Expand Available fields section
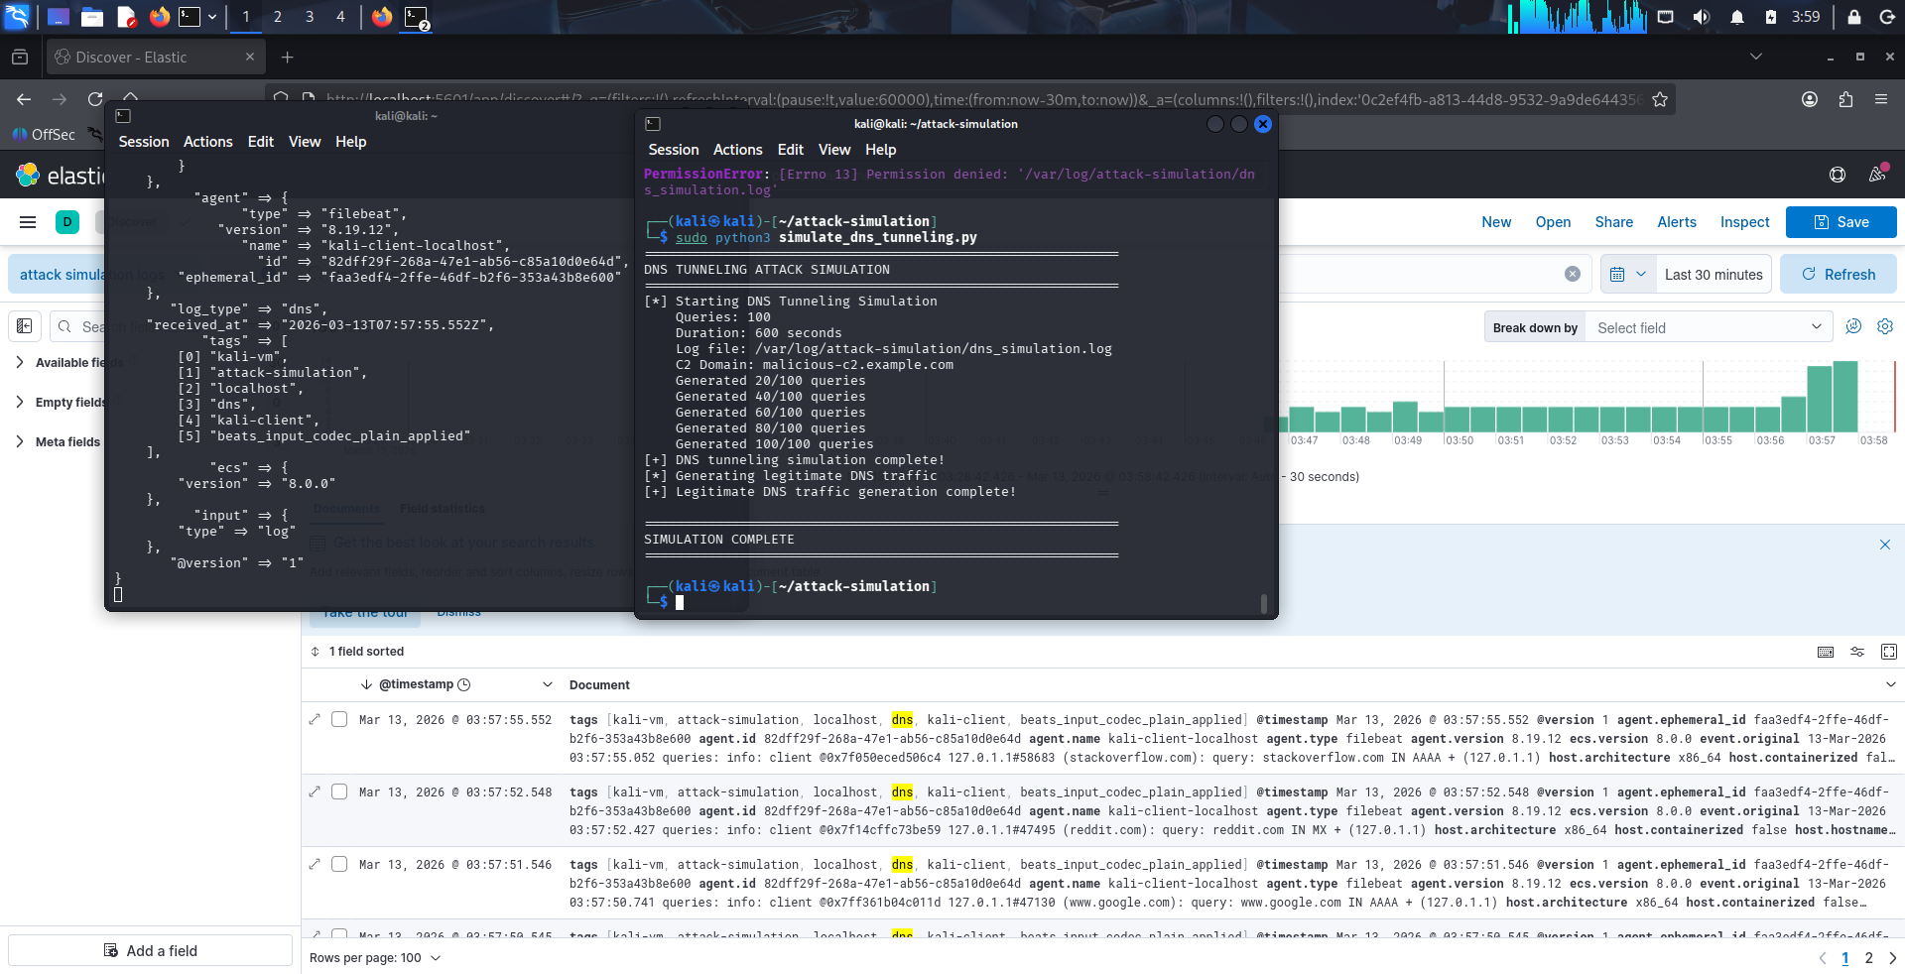Image resolution: width=1905 pixels, height=974 pixels. point(20,363)
